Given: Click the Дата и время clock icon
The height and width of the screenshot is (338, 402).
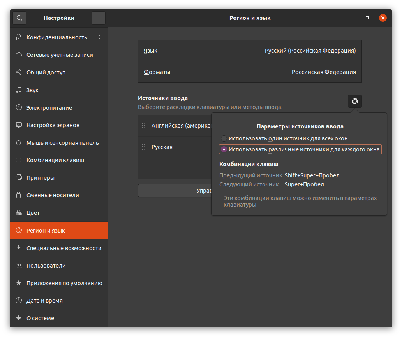Looking at the screenshot, I should pos(19,301).
